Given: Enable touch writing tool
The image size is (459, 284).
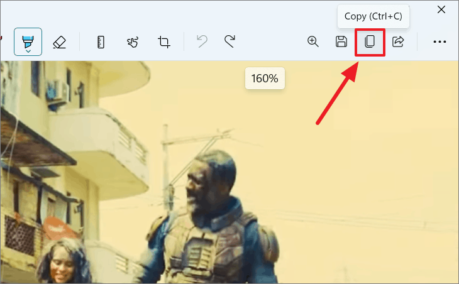Looking at the screenshot, I should (133, 42).
